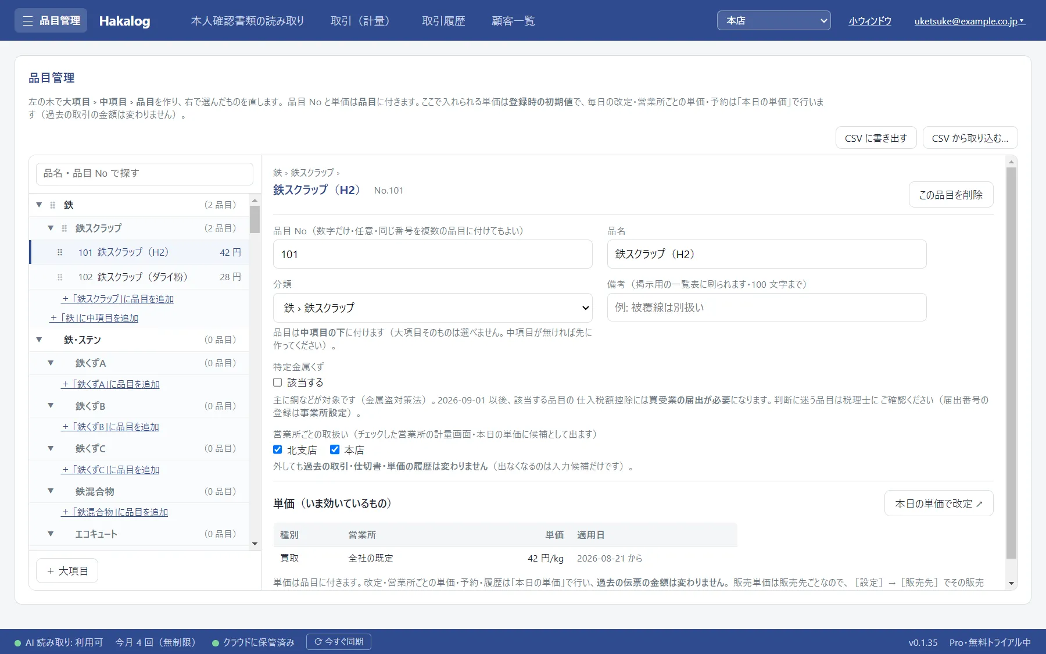Open the 取引履歴 page
This screenshot has width=1046, height=654.
pos(443,21)
